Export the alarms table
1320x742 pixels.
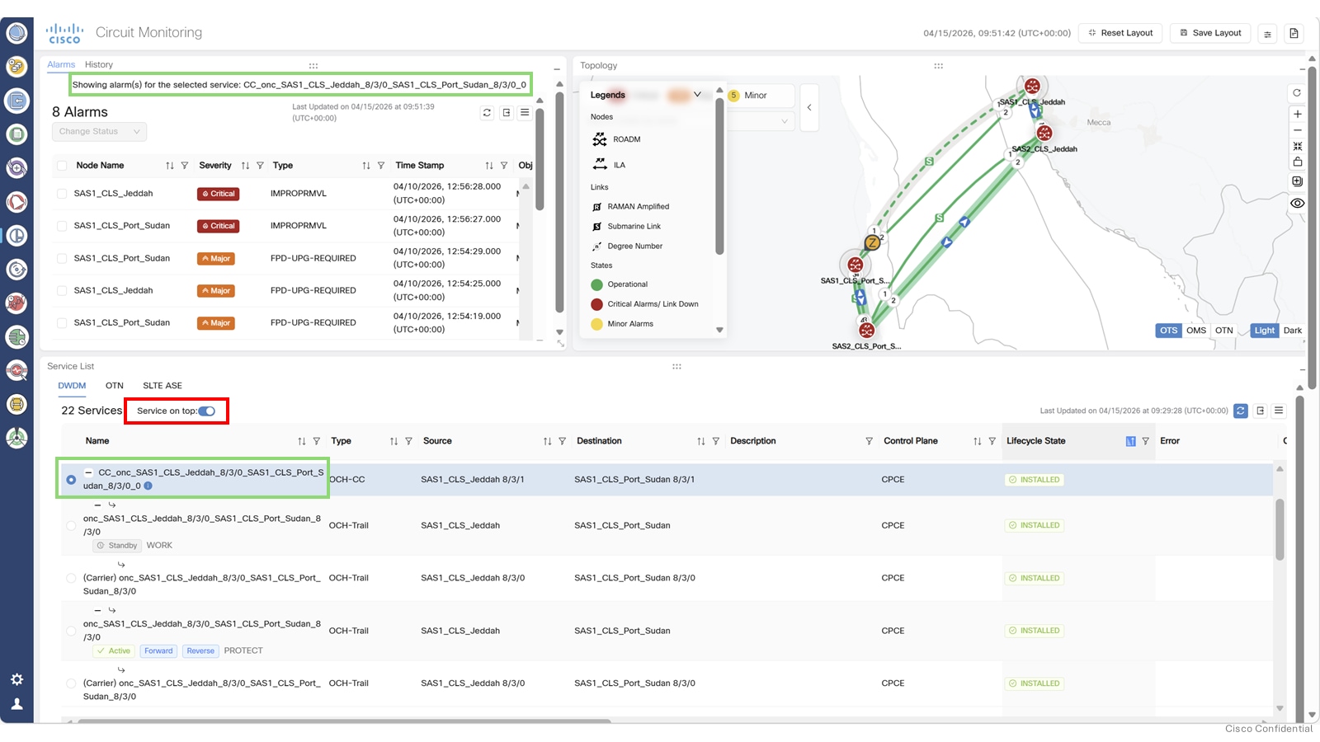click(505, 113)
